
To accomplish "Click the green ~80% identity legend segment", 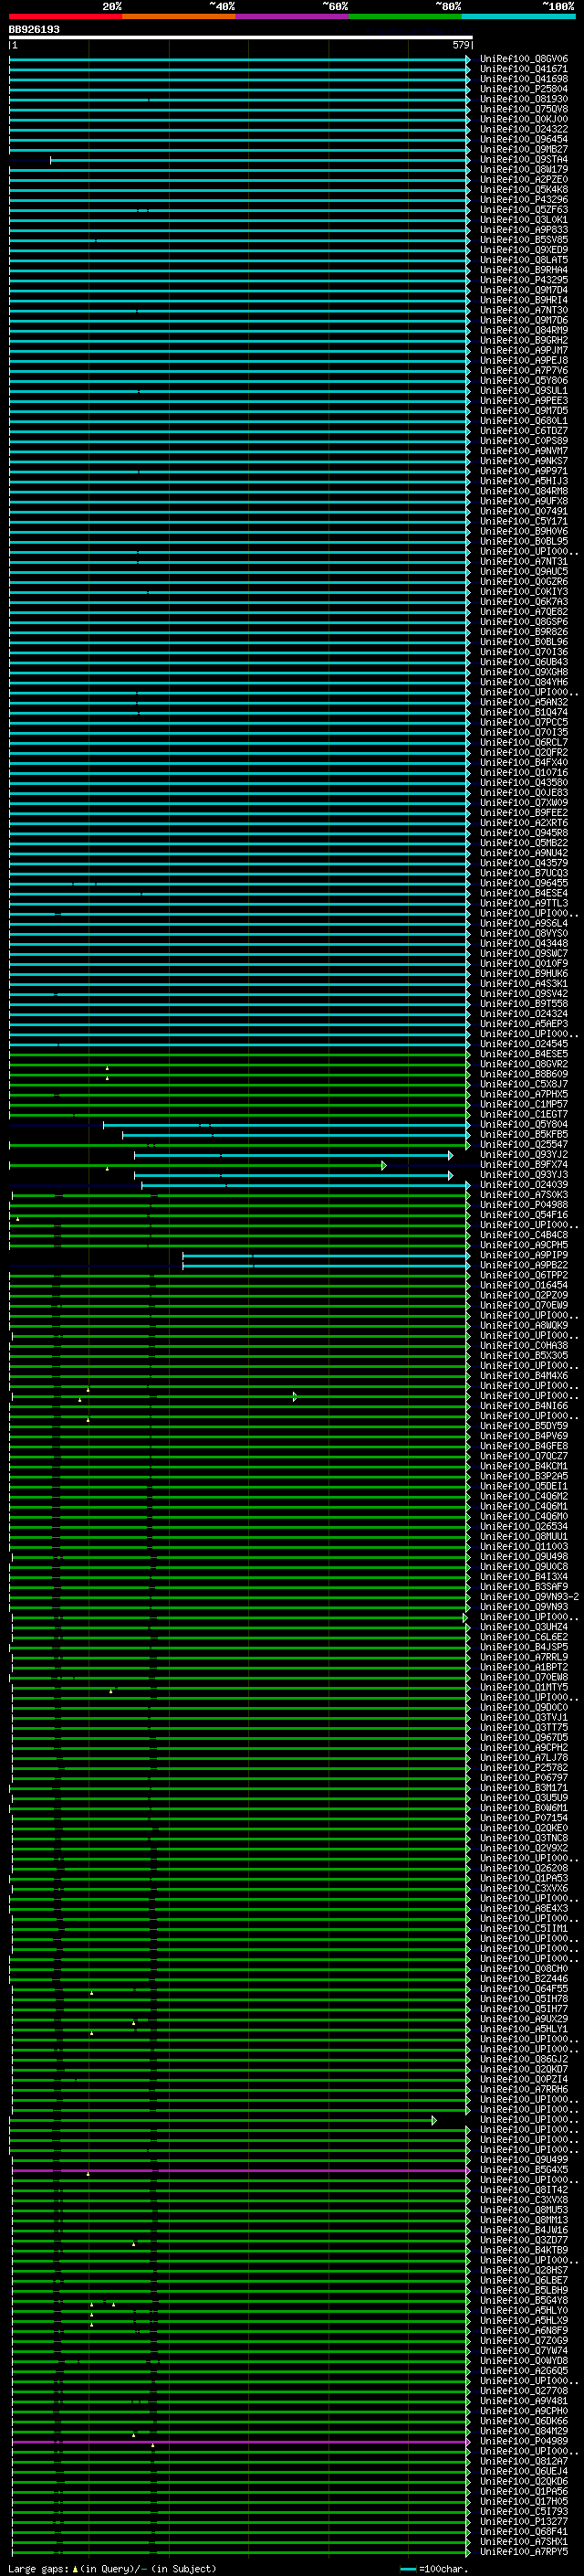I will point(405,16).
